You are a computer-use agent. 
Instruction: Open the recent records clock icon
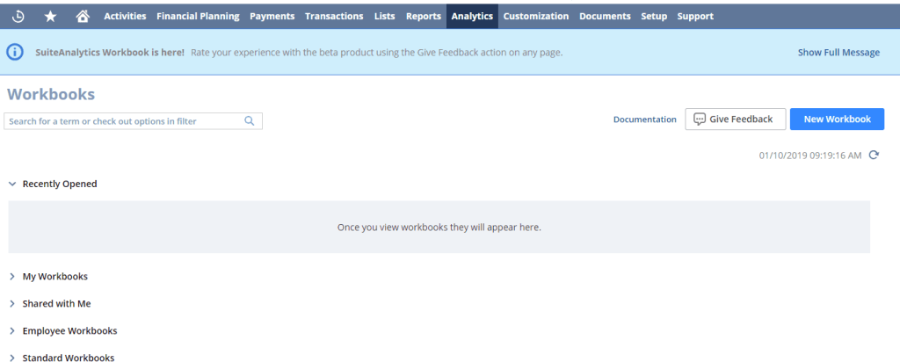(x=18, y=17)
